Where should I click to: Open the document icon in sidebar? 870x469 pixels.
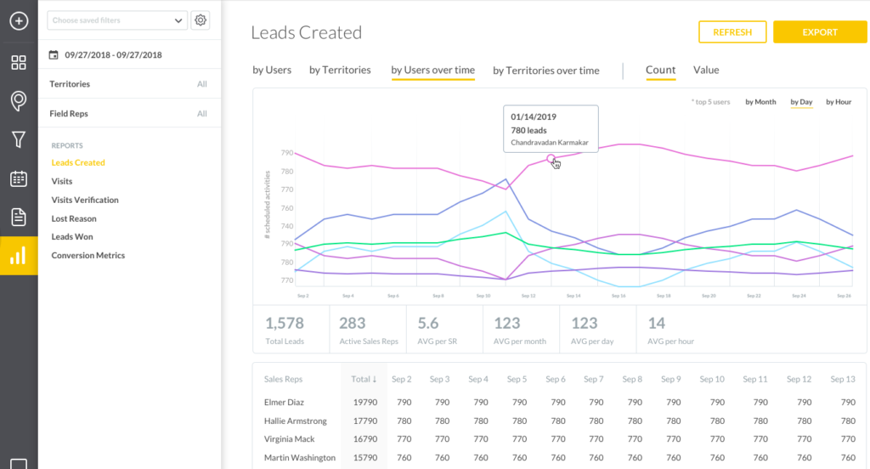click(x=19, y=217)
